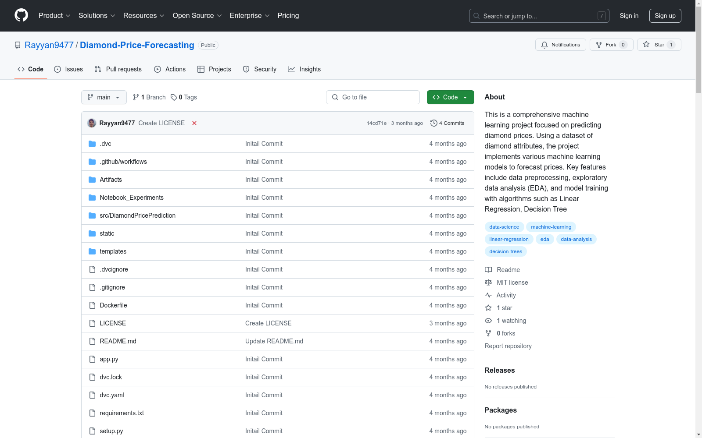Click the Sign up button
This screenshot has width=702, height=438.
[665, 16]
